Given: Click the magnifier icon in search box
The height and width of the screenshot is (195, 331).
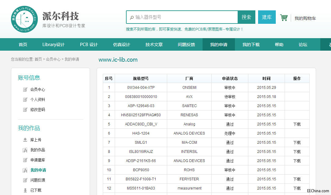Looking at the screenshot, I should (132, 17).
